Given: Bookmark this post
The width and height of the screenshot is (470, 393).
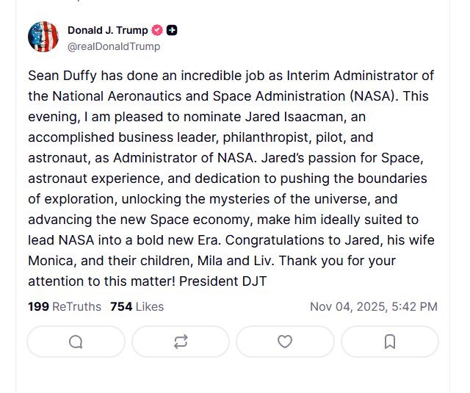Looking at the screenshot, I should point(390,342).
